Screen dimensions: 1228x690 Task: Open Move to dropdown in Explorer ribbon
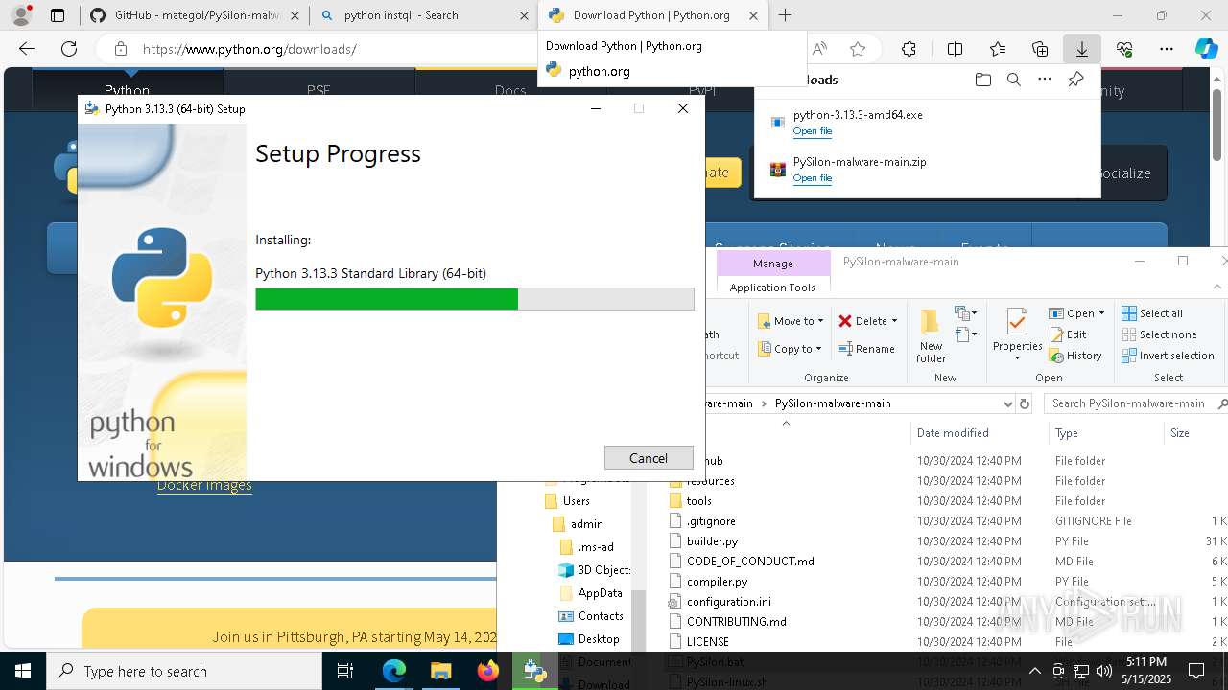click(791, 321)
